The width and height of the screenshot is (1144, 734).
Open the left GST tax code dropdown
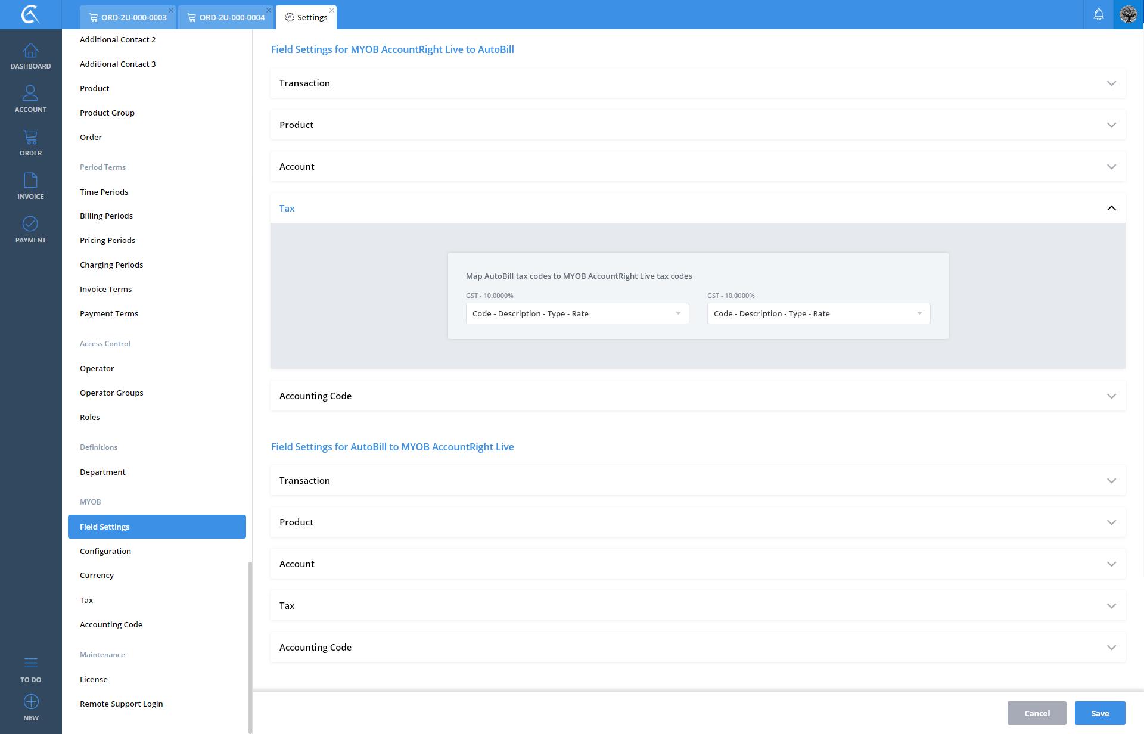577,313
